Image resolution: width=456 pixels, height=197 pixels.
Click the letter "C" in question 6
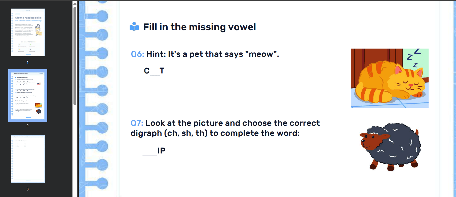147,71
